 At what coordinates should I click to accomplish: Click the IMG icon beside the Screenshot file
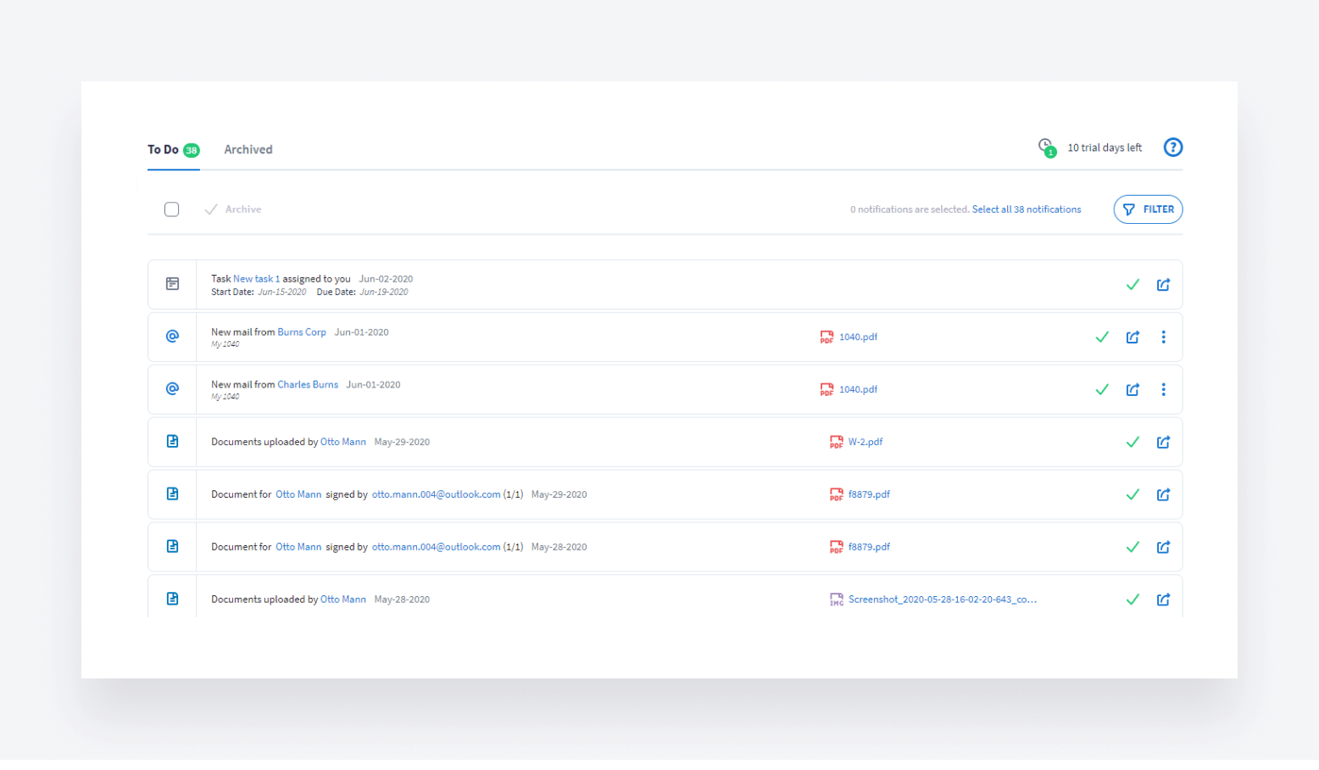[836, 600]
